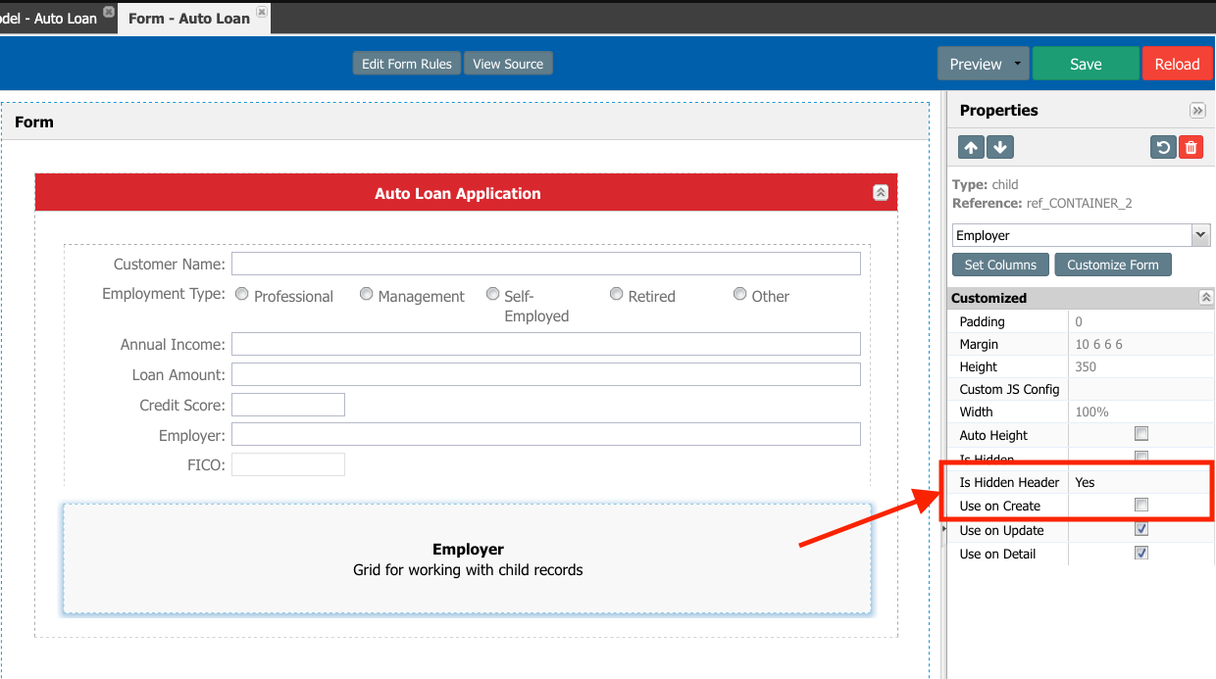Collapse the Auto Loan Application panel
This screenshot has height=679, width=1216.
click(881, 193)
